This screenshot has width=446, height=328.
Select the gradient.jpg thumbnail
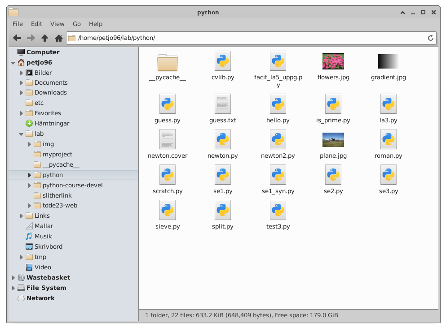pyautogui.click(x=388, y=61)
